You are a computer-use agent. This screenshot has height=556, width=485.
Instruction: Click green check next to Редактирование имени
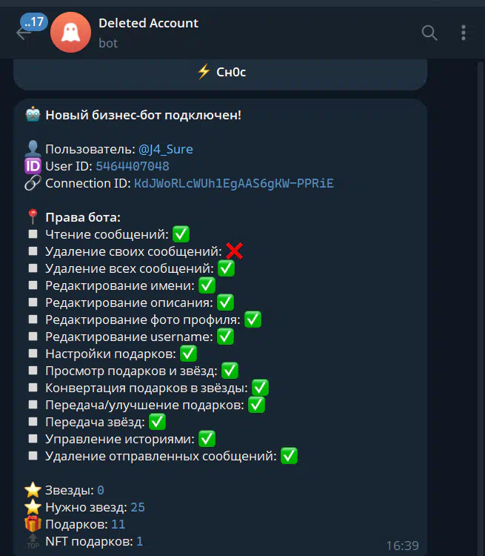pos(207,285)
